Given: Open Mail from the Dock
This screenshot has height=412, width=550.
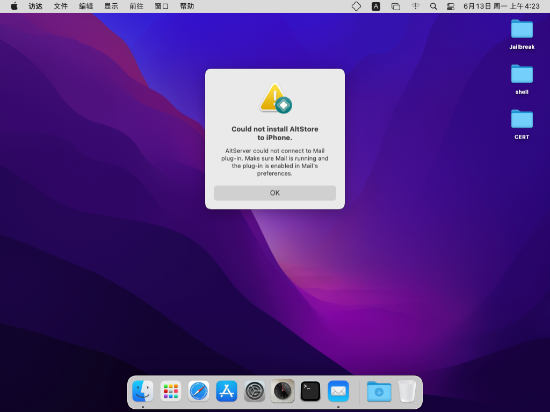Looking at the screenshot, I should pos(338,391).
